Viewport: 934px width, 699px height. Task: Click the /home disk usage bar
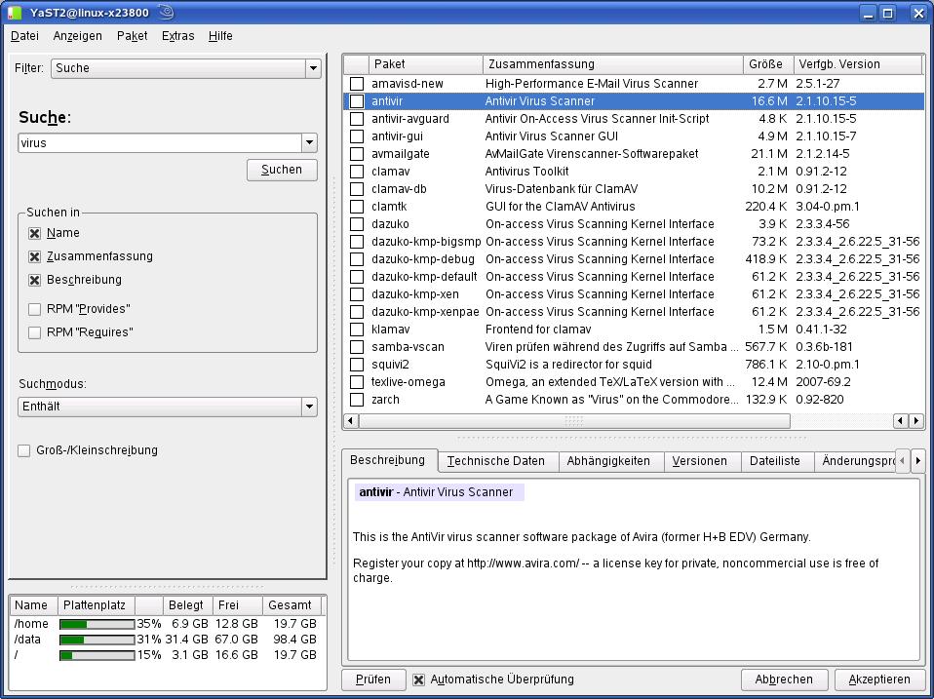[97, 624]
